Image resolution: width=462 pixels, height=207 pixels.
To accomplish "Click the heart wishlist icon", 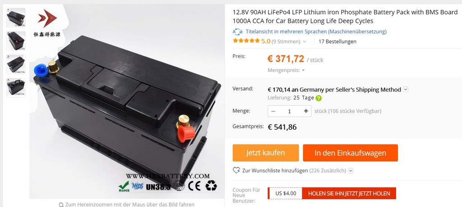I will point(236,170).
